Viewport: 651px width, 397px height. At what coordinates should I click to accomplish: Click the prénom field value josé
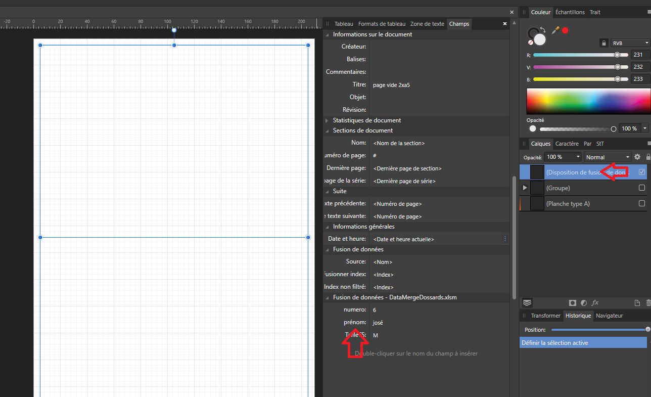[378, 323]
